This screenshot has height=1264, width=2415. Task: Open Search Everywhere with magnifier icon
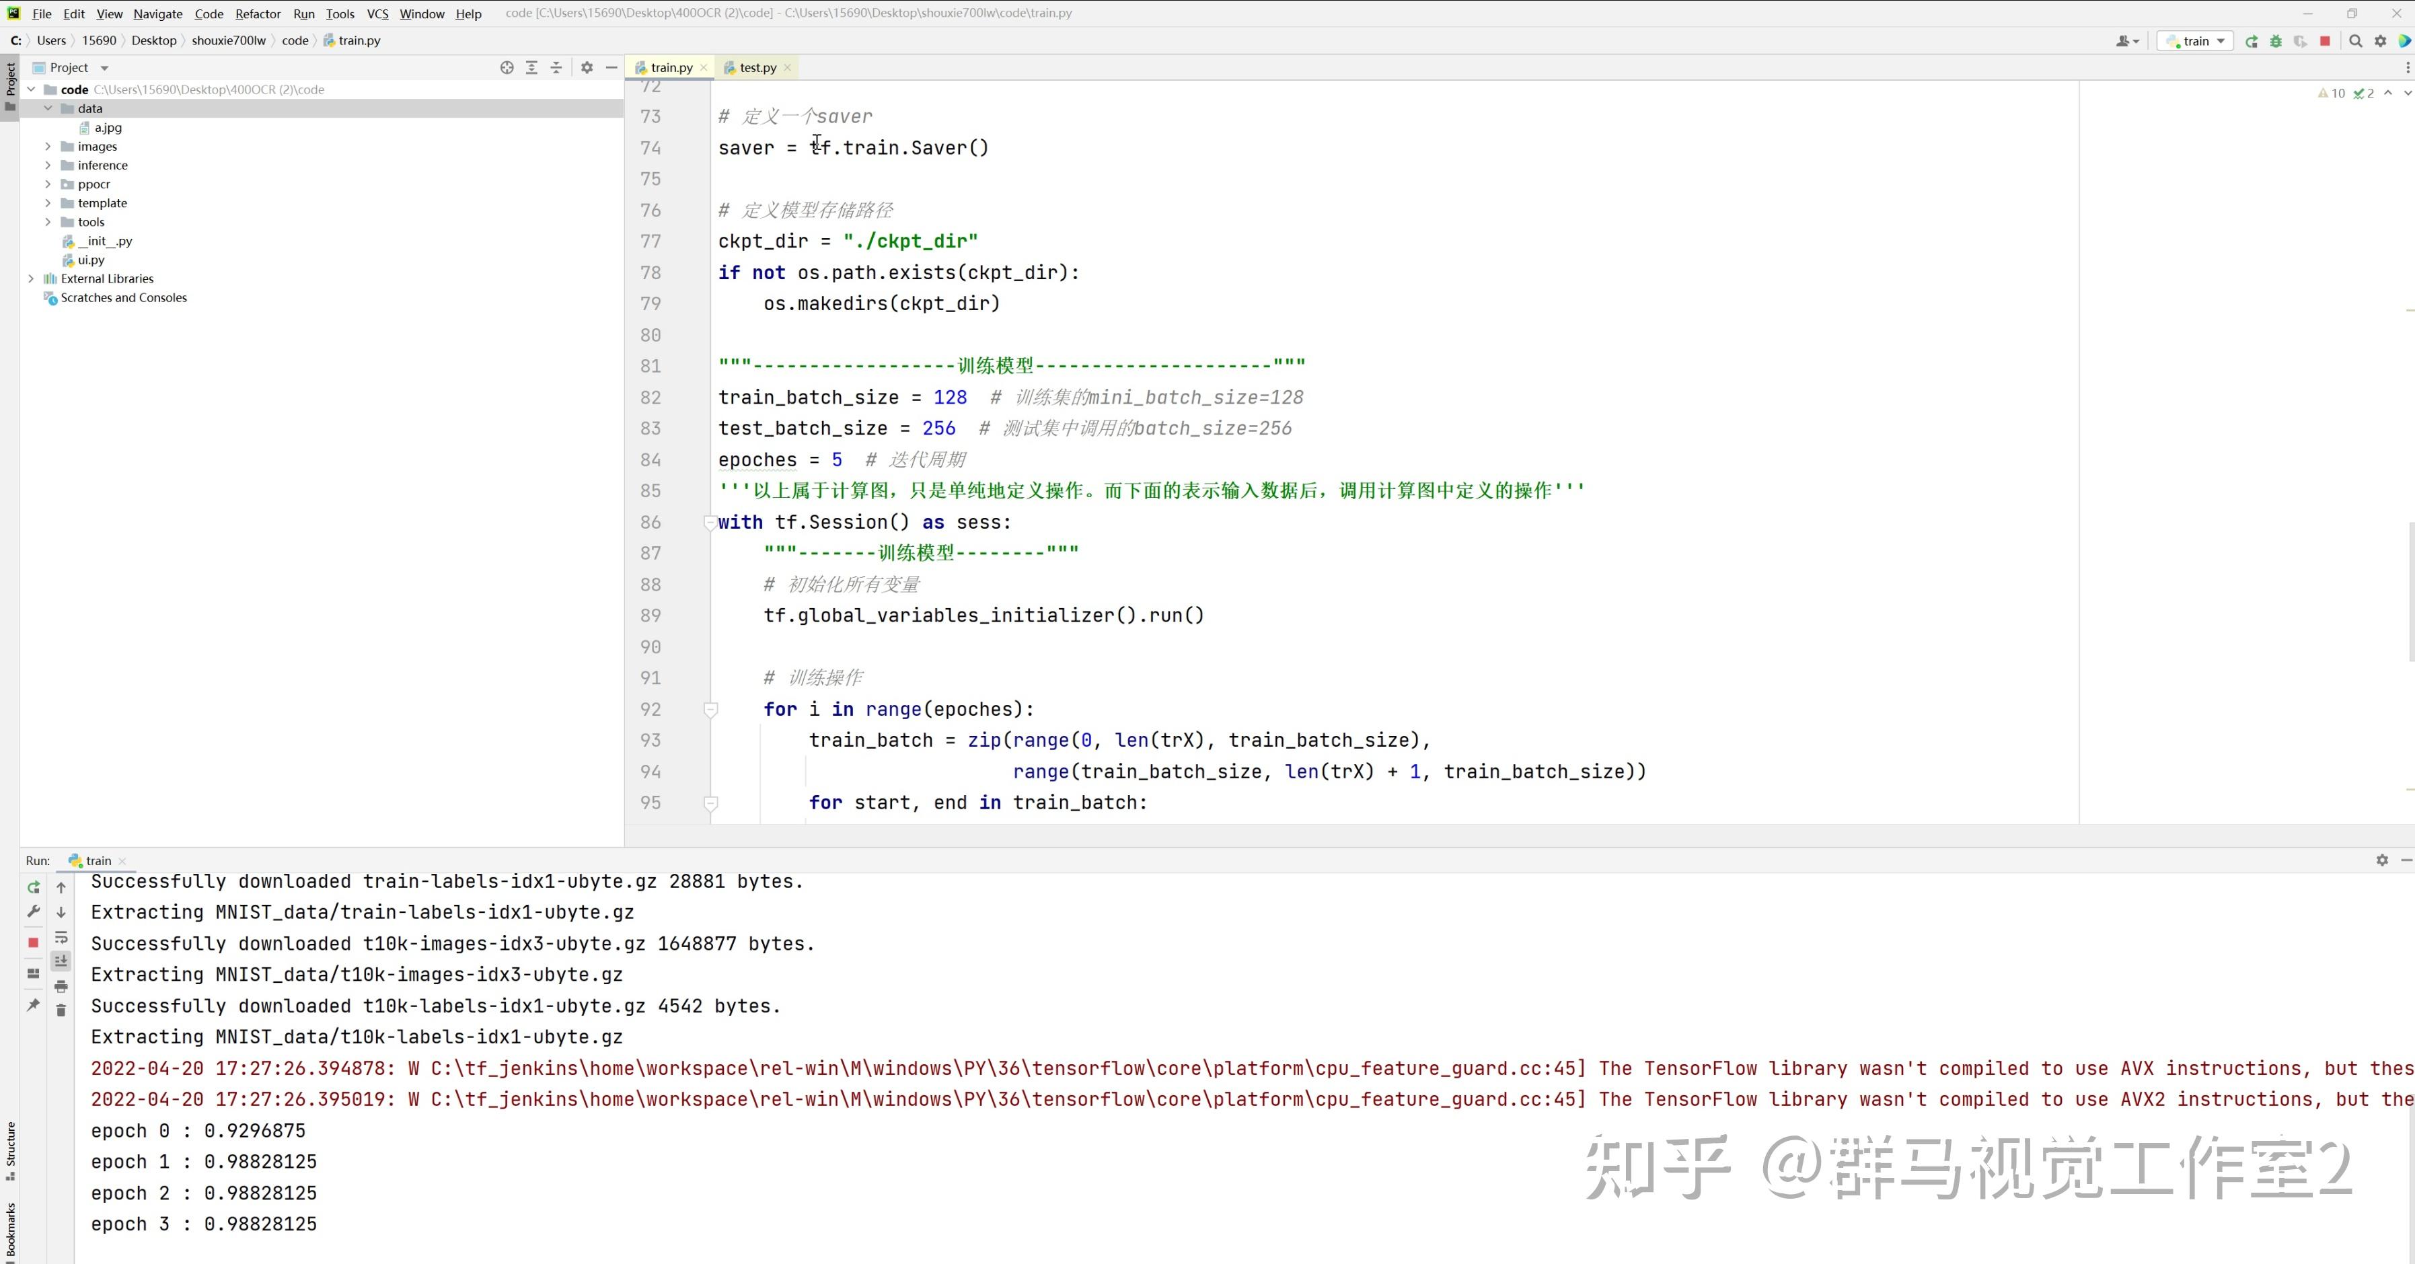[x=2356, y=41]
